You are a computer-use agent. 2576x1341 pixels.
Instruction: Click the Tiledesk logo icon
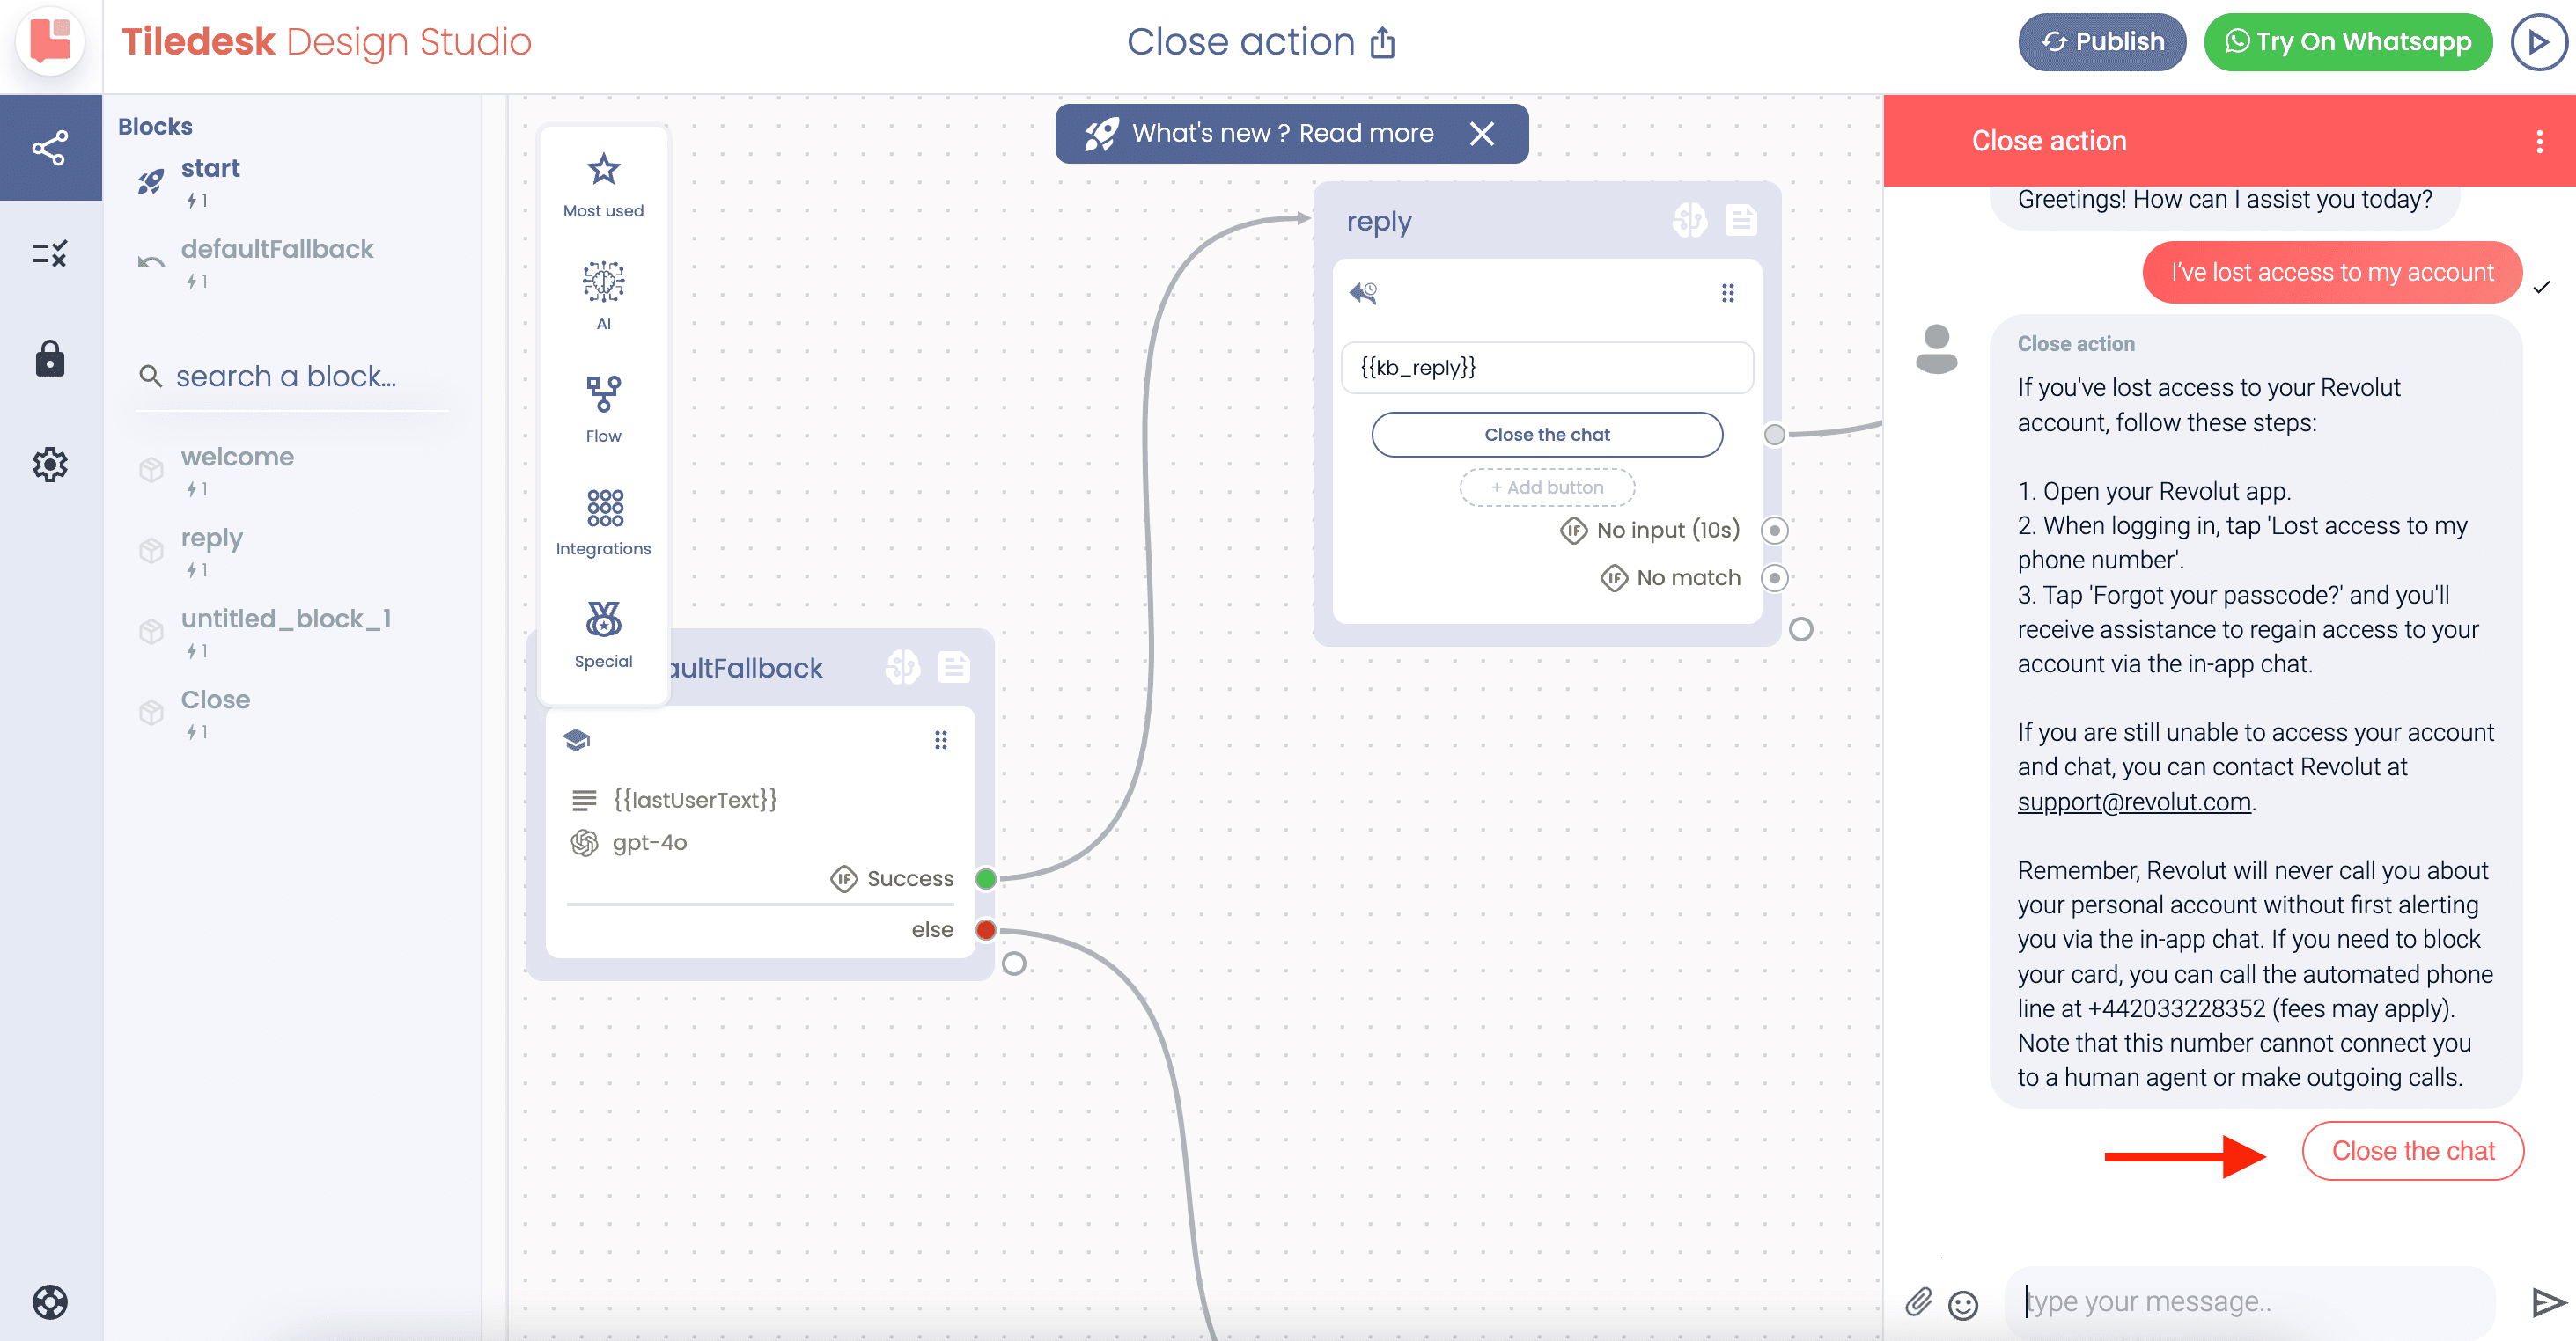click(x=50, y=41)
